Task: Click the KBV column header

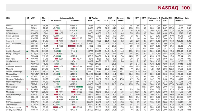Action: click(128, 18)
